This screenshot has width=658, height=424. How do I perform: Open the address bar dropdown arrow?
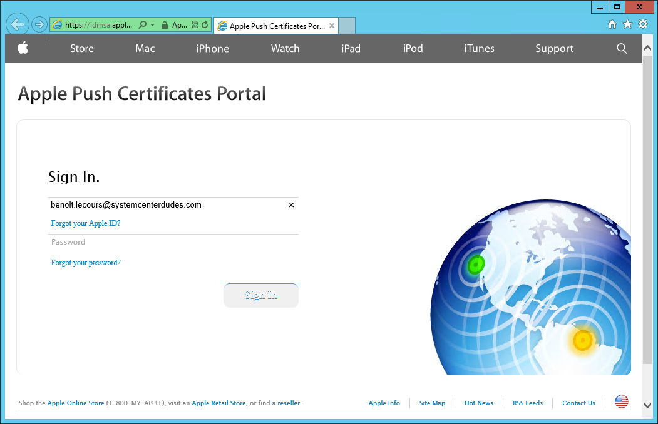152,25
